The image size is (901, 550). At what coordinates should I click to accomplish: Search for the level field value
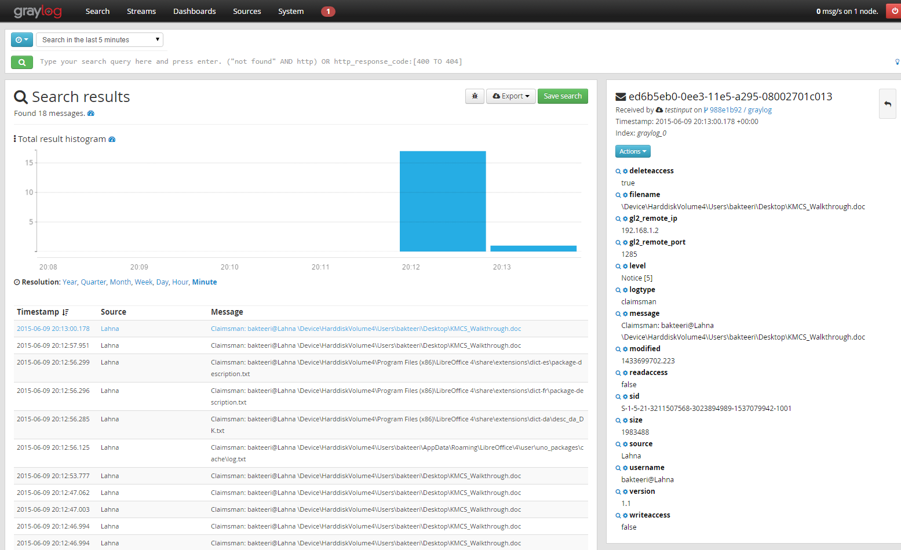618,267
